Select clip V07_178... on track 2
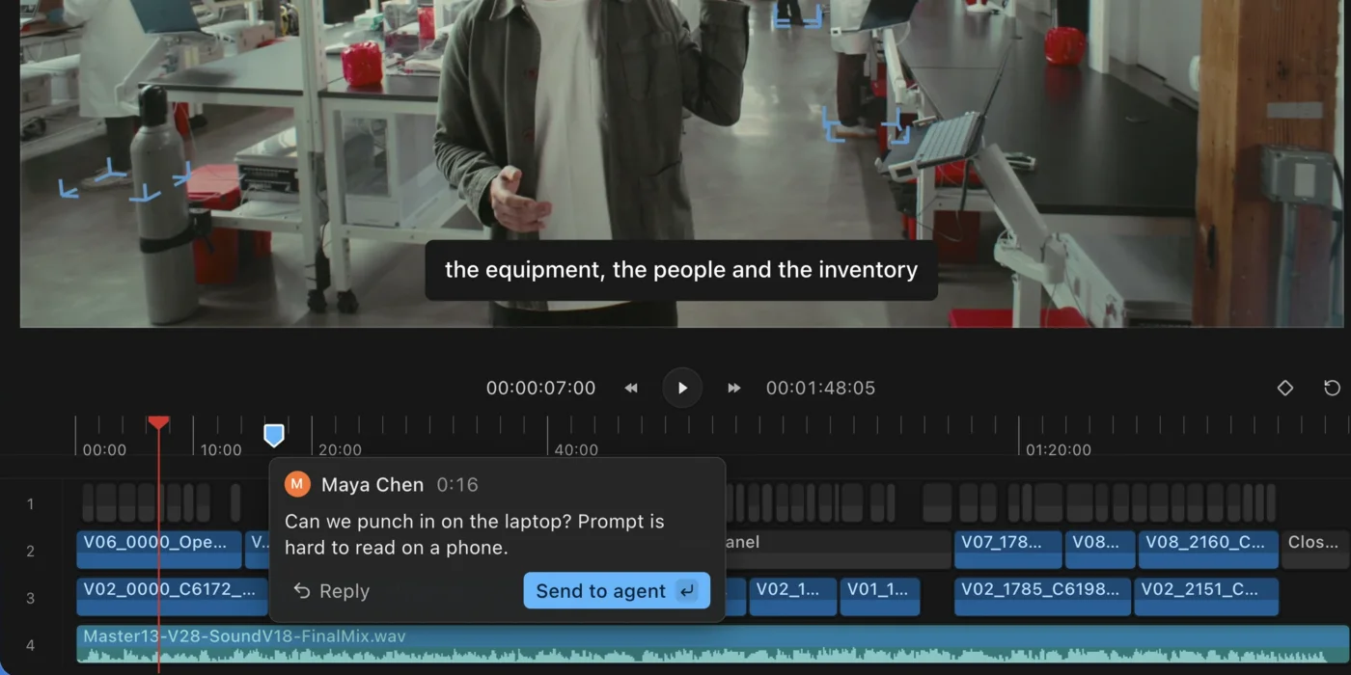1351x675 pixels. coord(1007,550)
